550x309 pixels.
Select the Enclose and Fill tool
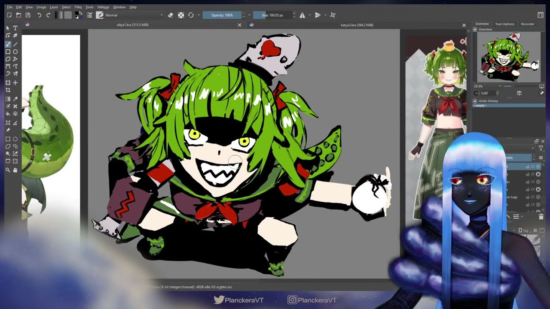click(x=15, y=114)
